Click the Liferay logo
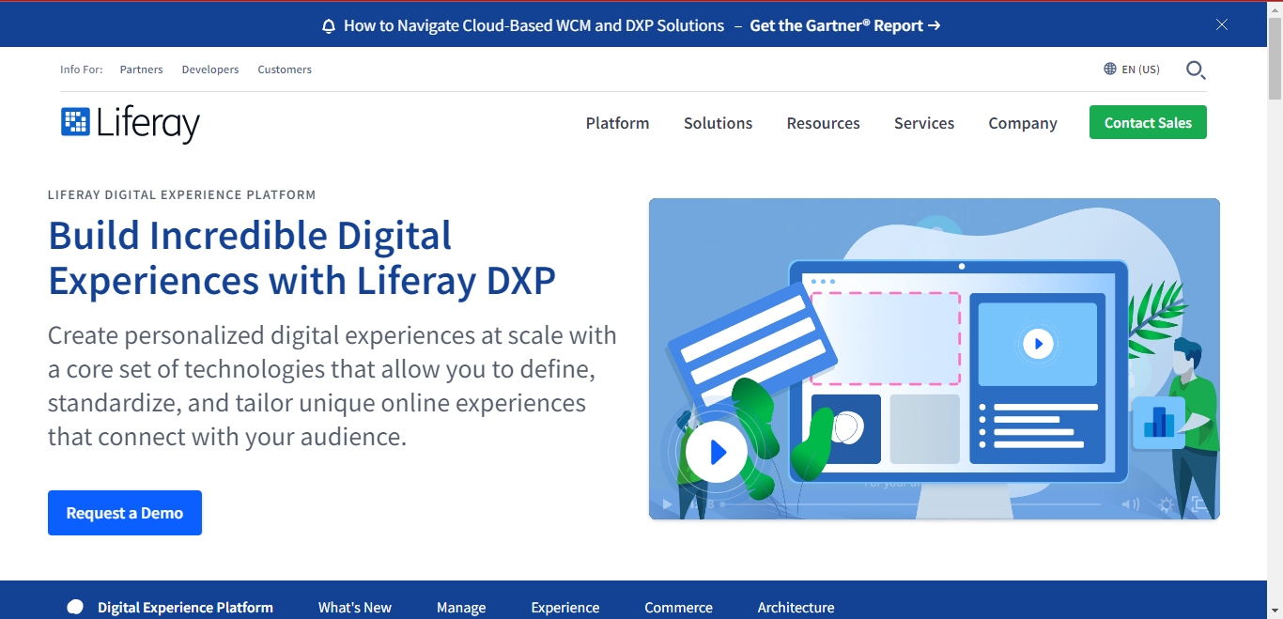Screen dimensions: 1283x619 (x=130, y=123)
